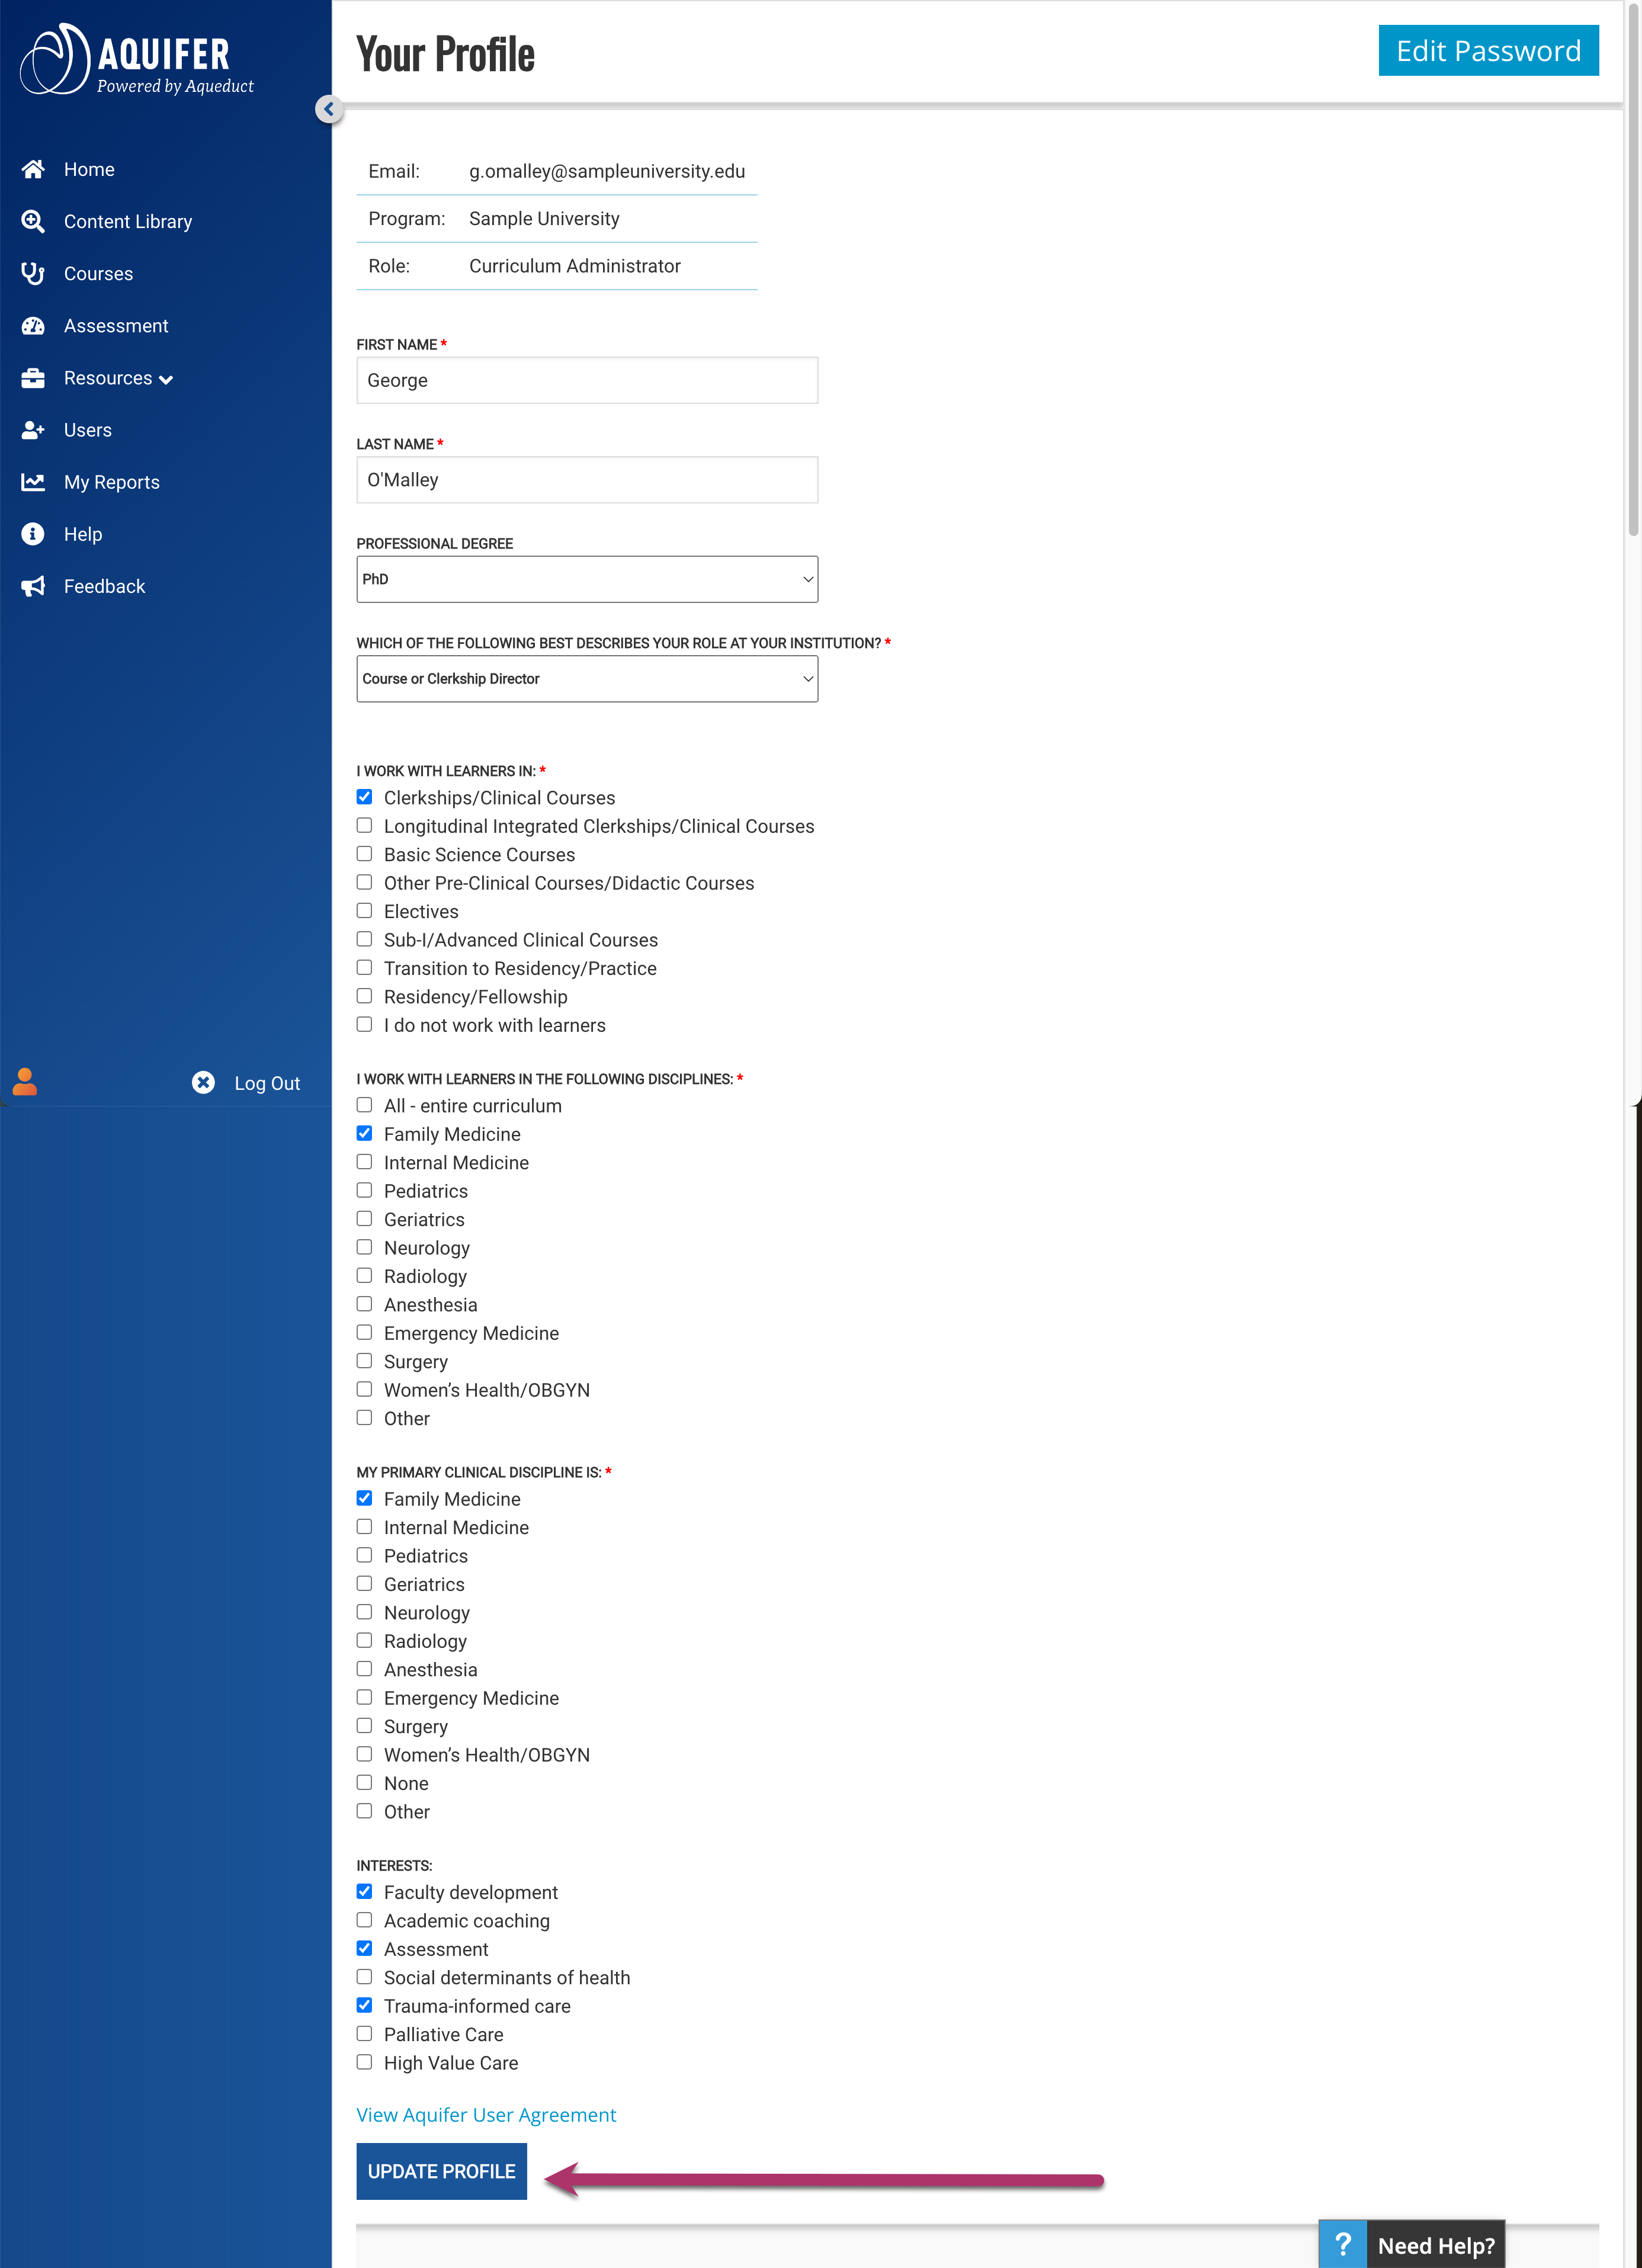
Task: Open View Aquifer User Agreement link
Action: coord(486,2114)
